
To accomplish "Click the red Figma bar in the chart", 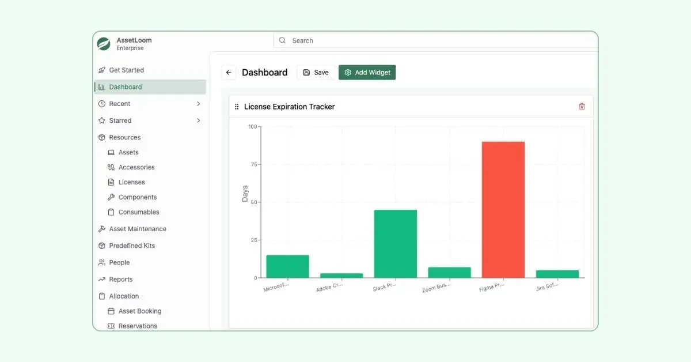I will (x=503, y=210).
